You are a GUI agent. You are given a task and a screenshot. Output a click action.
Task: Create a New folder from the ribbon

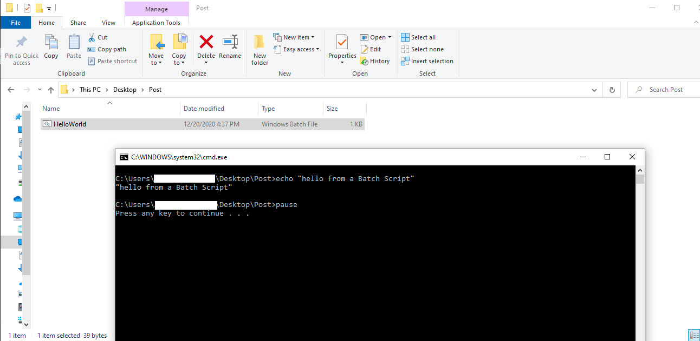click(x=260, y=50)
